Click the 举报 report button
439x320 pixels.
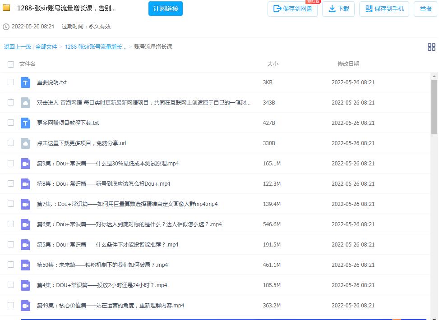[x=425, y=9]
